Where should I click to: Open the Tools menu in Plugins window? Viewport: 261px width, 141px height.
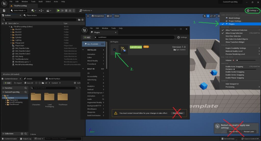[113, 28]
